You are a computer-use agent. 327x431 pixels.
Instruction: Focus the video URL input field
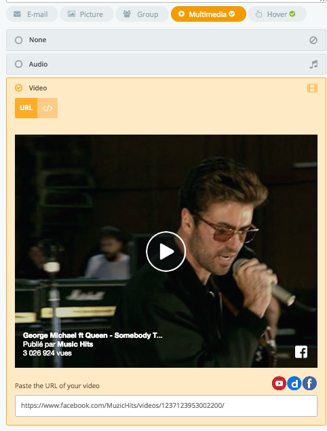click(166, 406)
